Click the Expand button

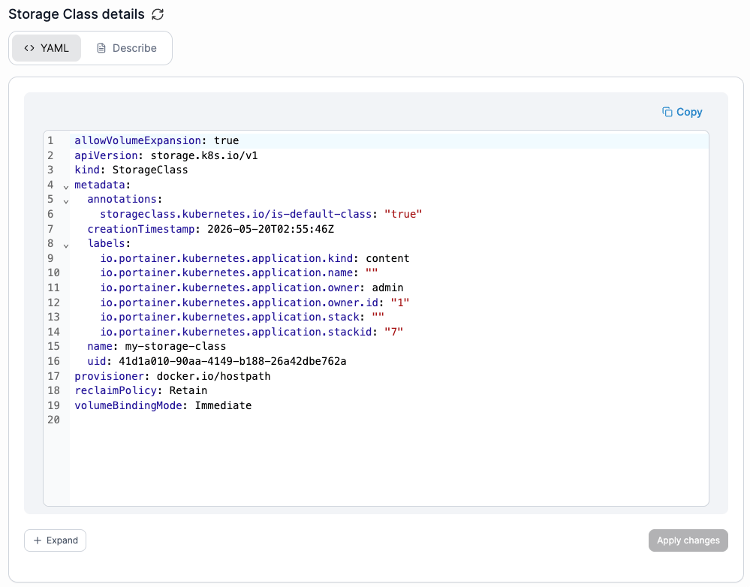point(55,540)
